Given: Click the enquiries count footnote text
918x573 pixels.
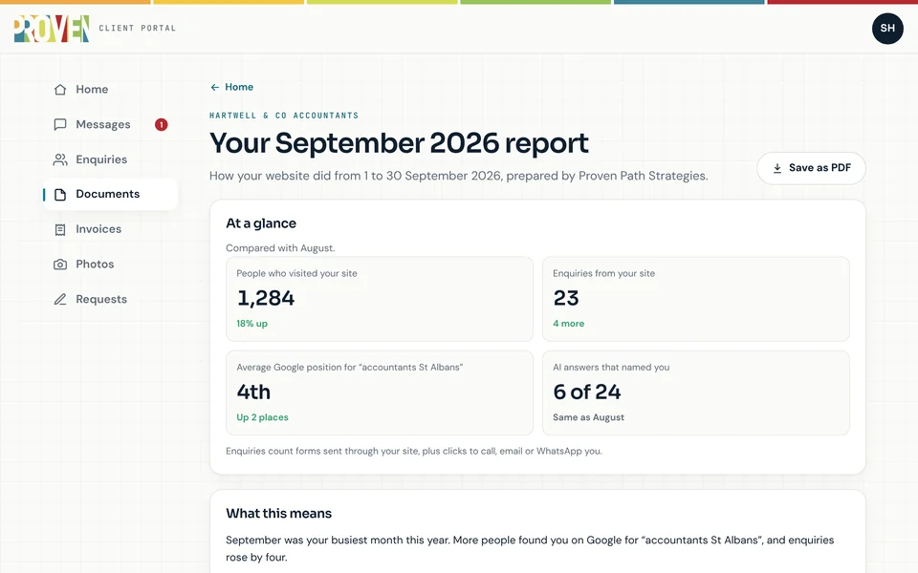Looking at the screenshot, I should [x=414, y=452].
